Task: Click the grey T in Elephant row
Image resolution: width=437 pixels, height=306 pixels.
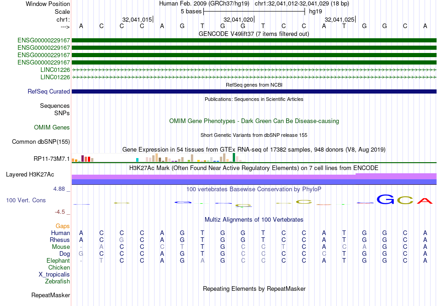Action: [101, 260]
